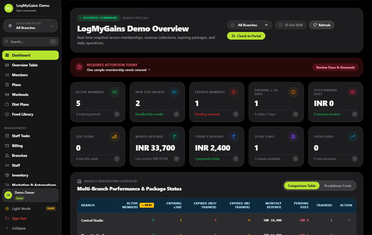Click the Expired Members timer icon
Image resolution: width=372 pixels, height=235 pixels.
234,92
